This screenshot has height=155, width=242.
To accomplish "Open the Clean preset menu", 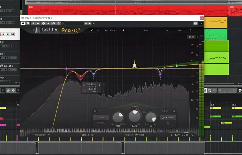I will 145,30.
